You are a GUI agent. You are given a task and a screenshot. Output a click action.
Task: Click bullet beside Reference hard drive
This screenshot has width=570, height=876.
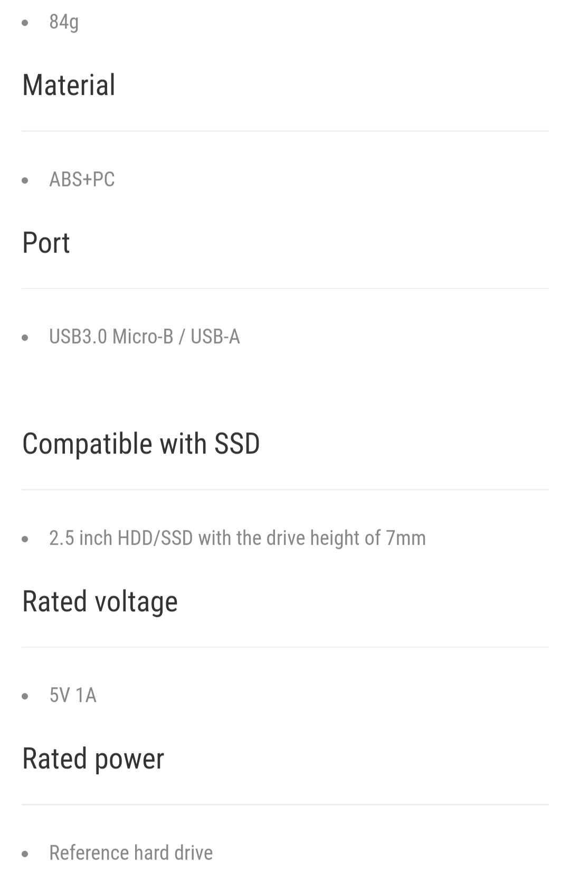coord(25,854)
